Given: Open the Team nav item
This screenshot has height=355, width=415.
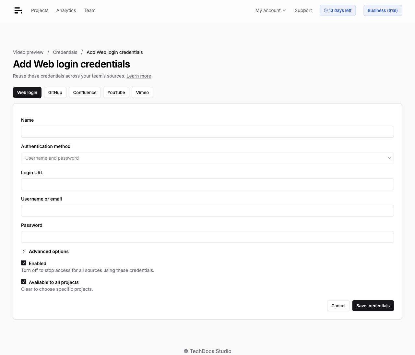Looking at the screenshot, I should pos(90,10).
